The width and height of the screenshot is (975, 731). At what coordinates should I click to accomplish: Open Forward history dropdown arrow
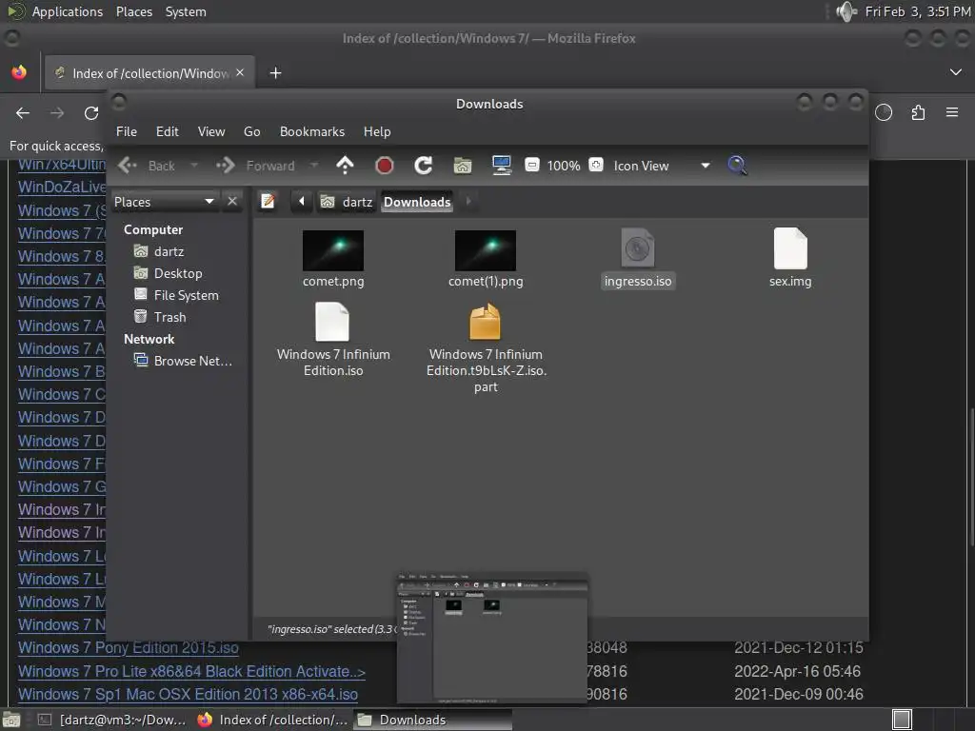click(x=314, y=166)
